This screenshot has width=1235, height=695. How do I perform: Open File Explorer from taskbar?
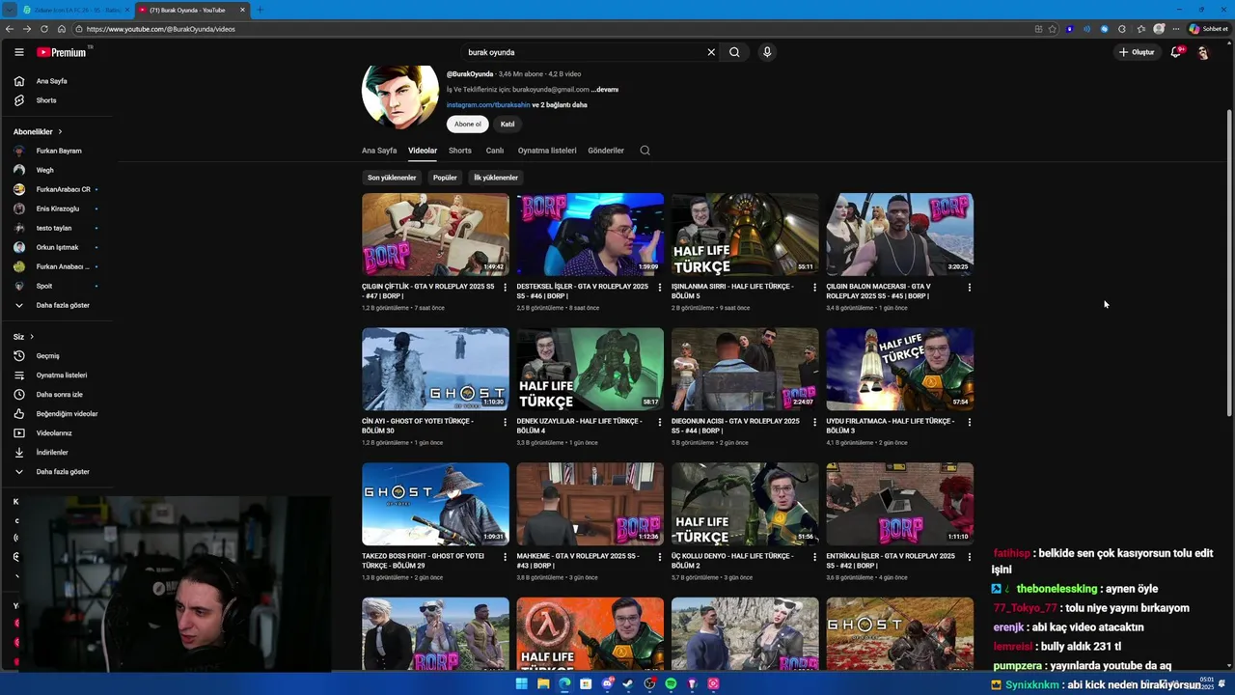543,683
